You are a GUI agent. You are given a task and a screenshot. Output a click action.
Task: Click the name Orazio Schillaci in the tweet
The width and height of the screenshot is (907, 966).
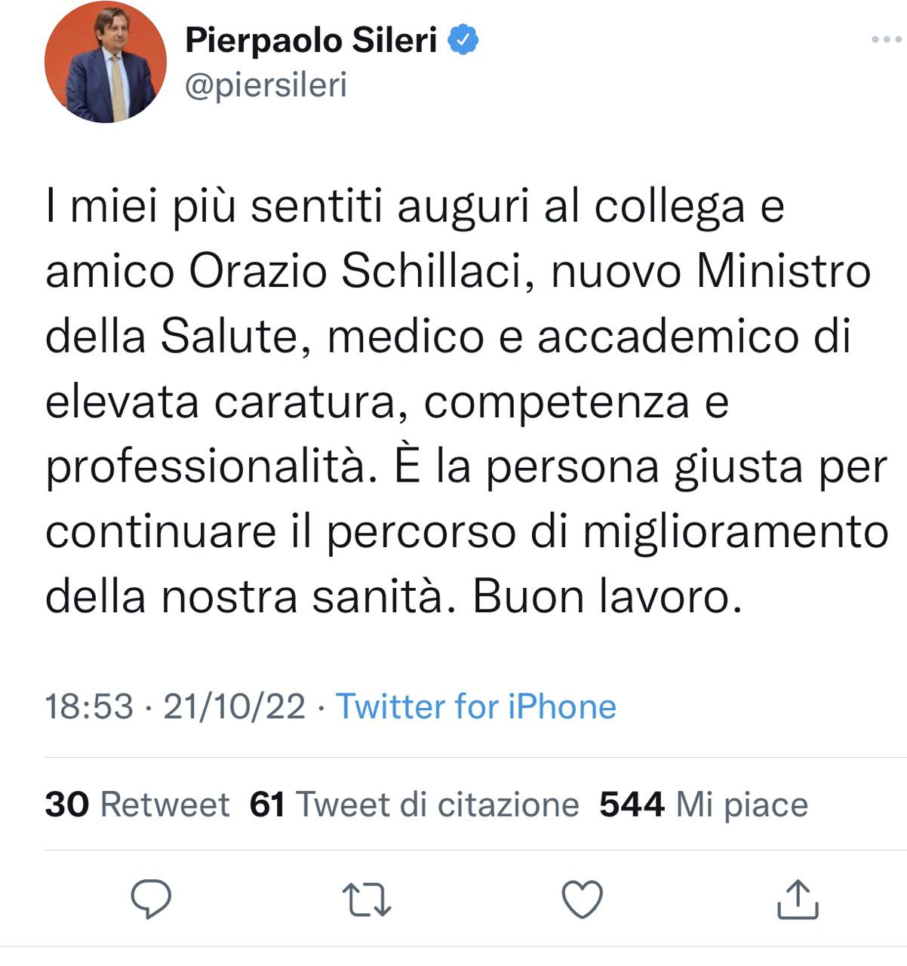tap(355, 272)
